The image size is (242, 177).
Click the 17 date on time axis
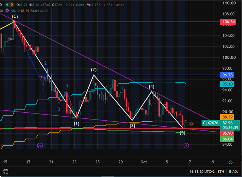pos(28,162)
